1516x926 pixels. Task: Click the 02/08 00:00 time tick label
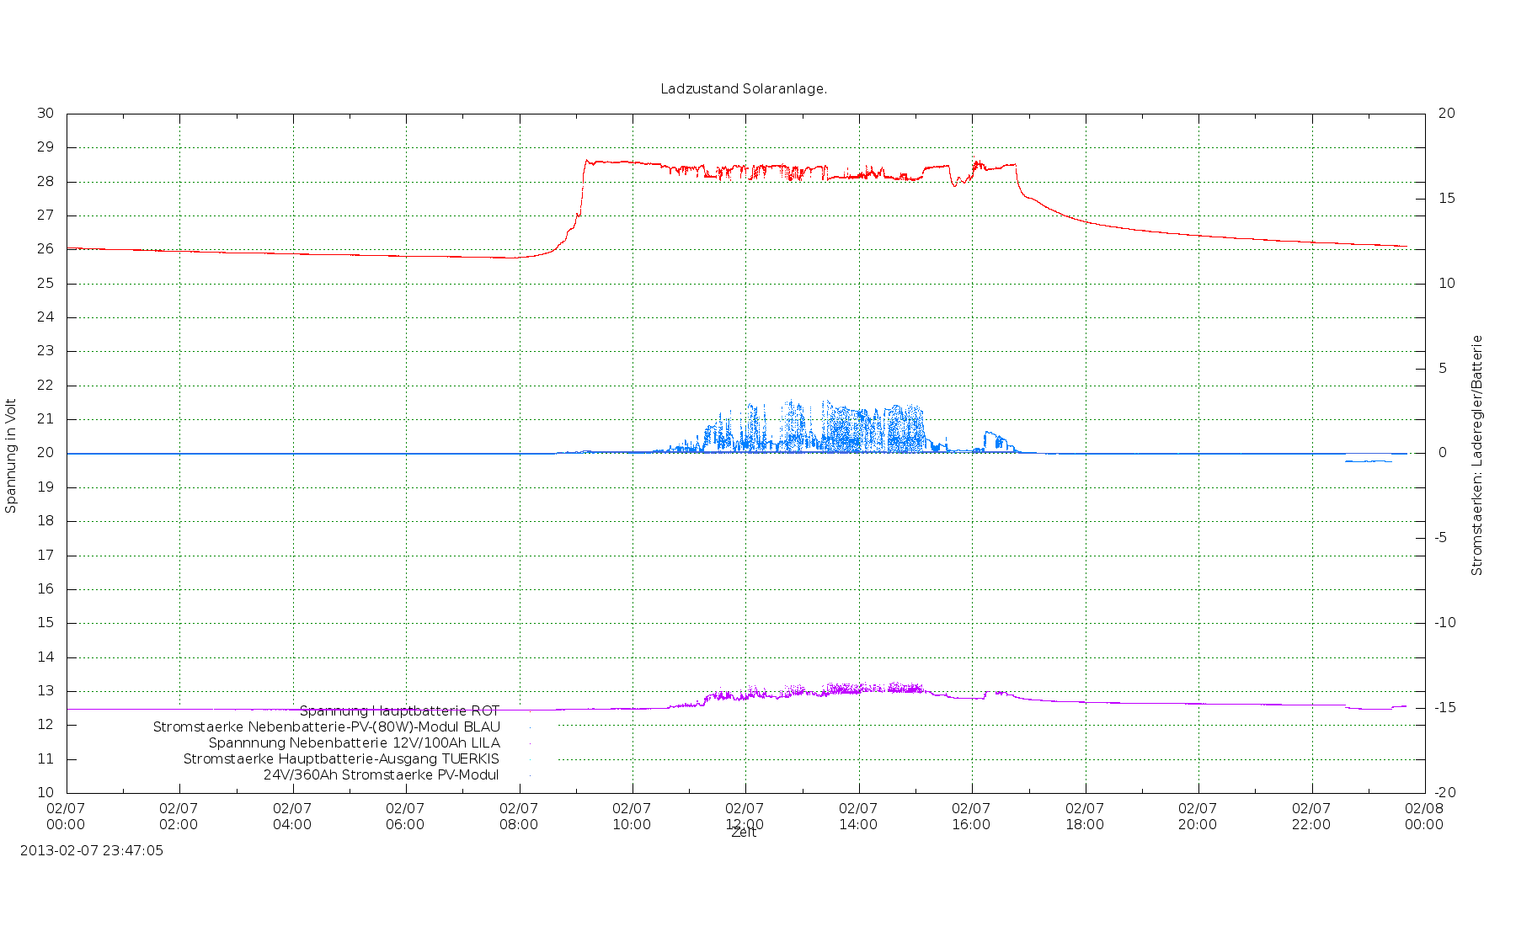click(1424, 817)
